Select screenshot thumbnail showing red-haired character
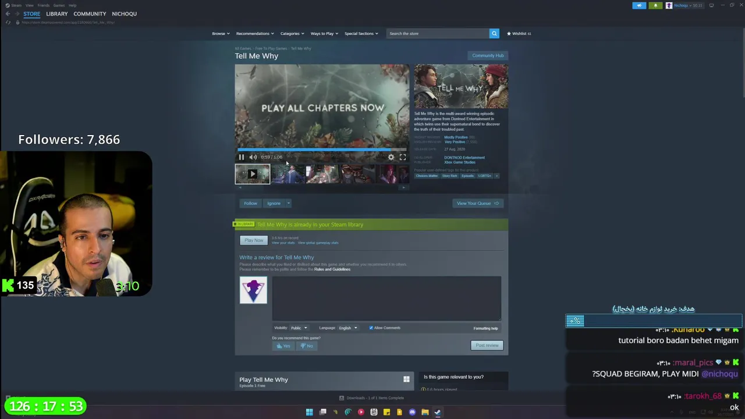Image resolution: width=745 pixels, height=419 pixels. click(x=394, y=174)
